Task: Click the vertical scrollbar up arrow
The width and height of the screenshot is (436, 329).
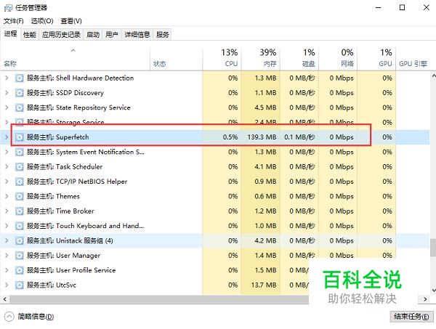Action: [x=433, y=76]
